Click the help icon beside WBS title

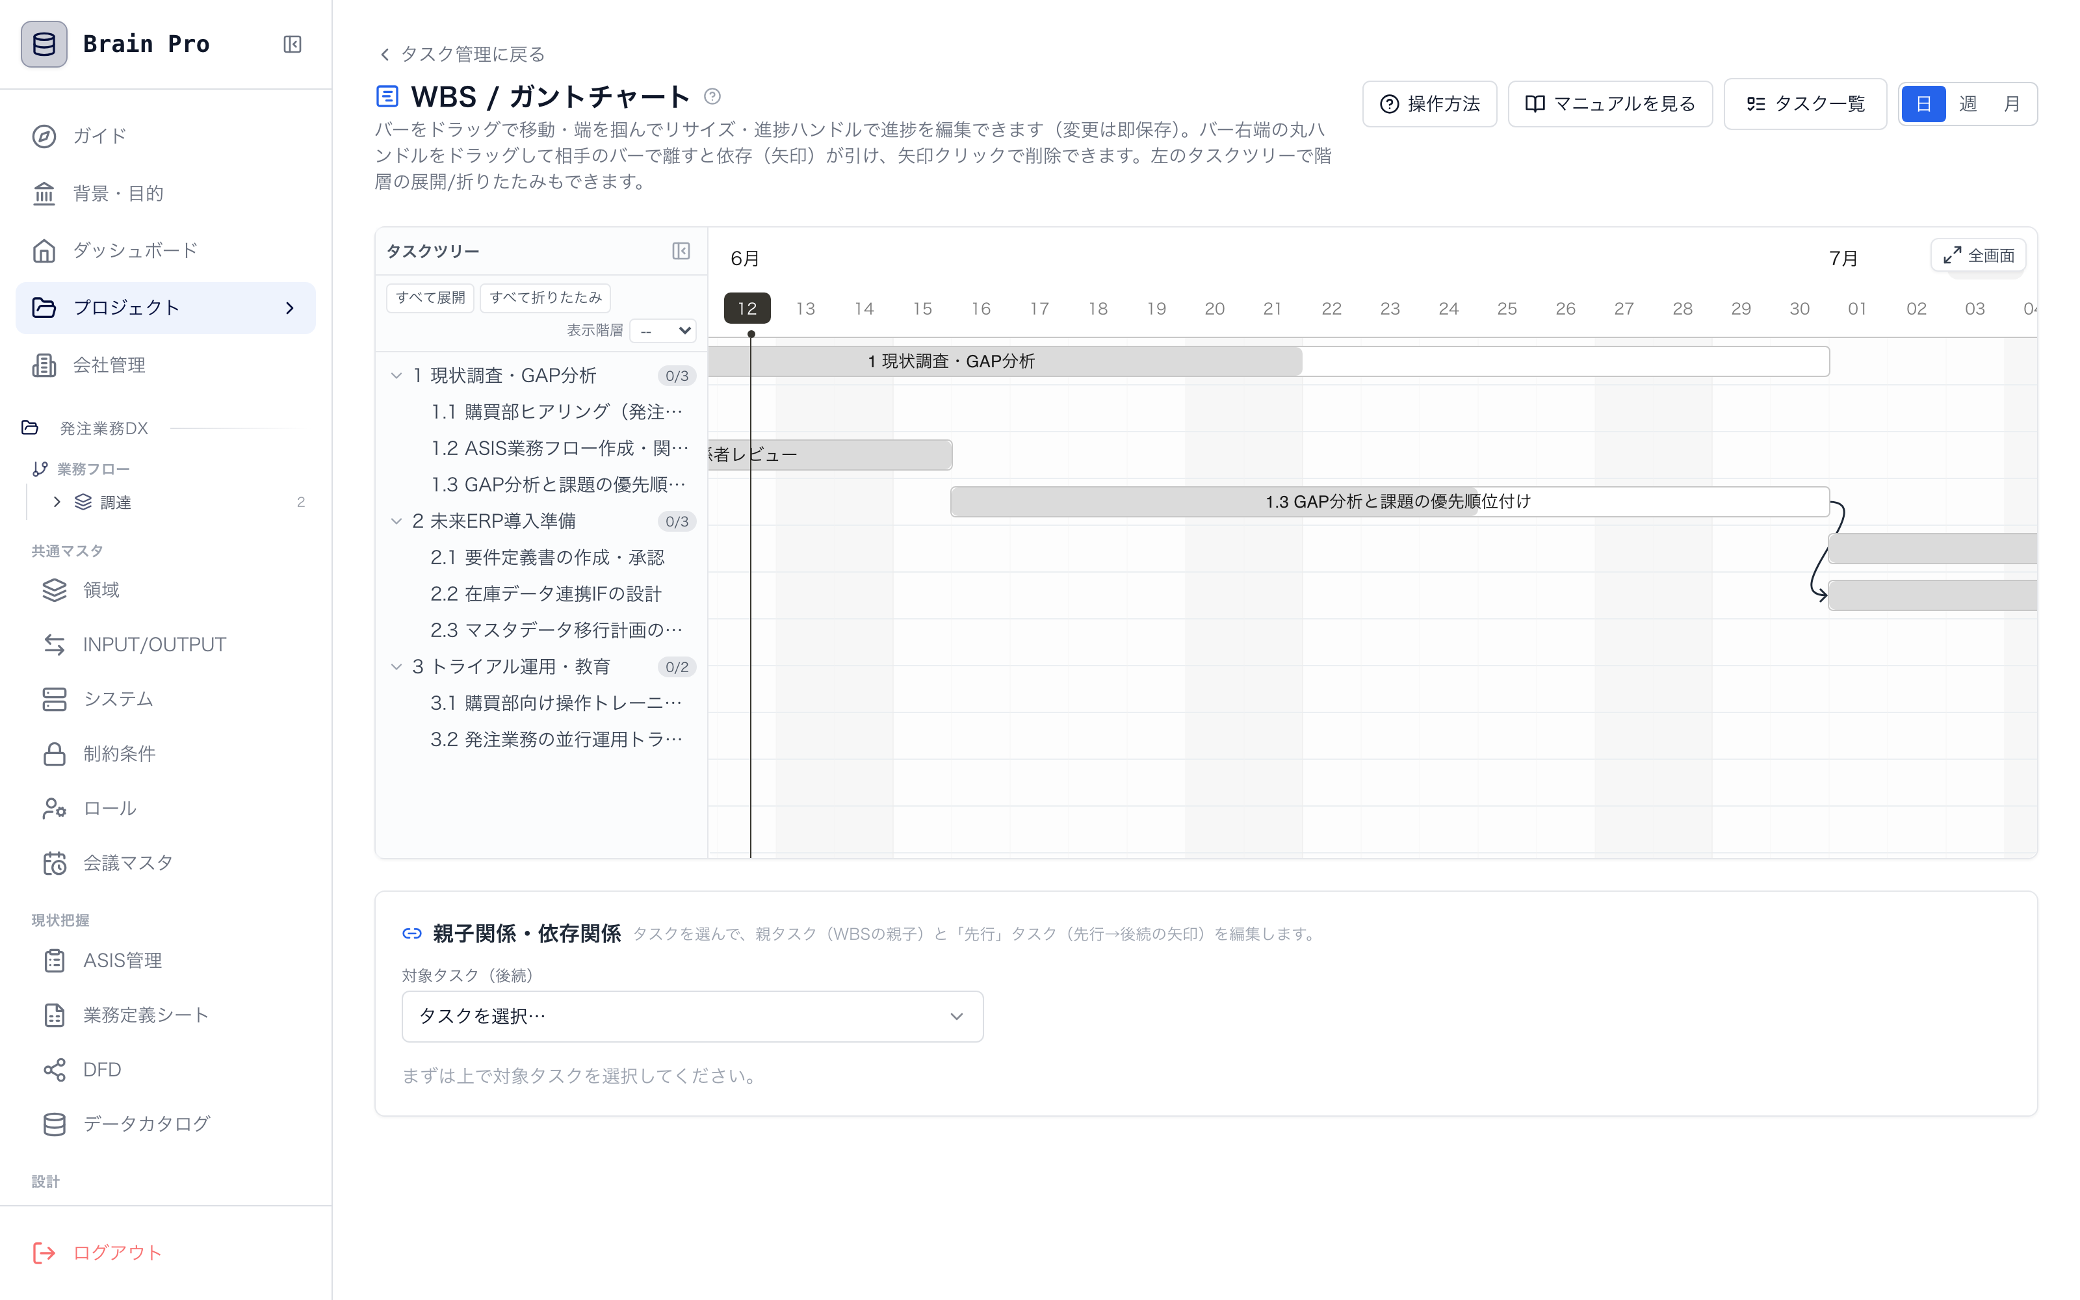(712, 96)
